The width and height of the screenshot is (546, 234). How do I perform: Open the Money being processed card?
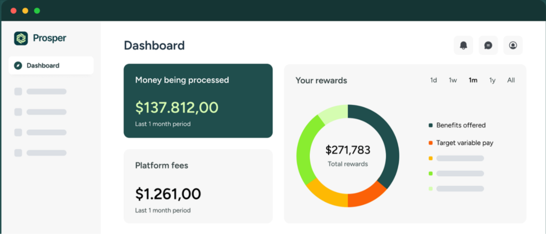[198, 101]
